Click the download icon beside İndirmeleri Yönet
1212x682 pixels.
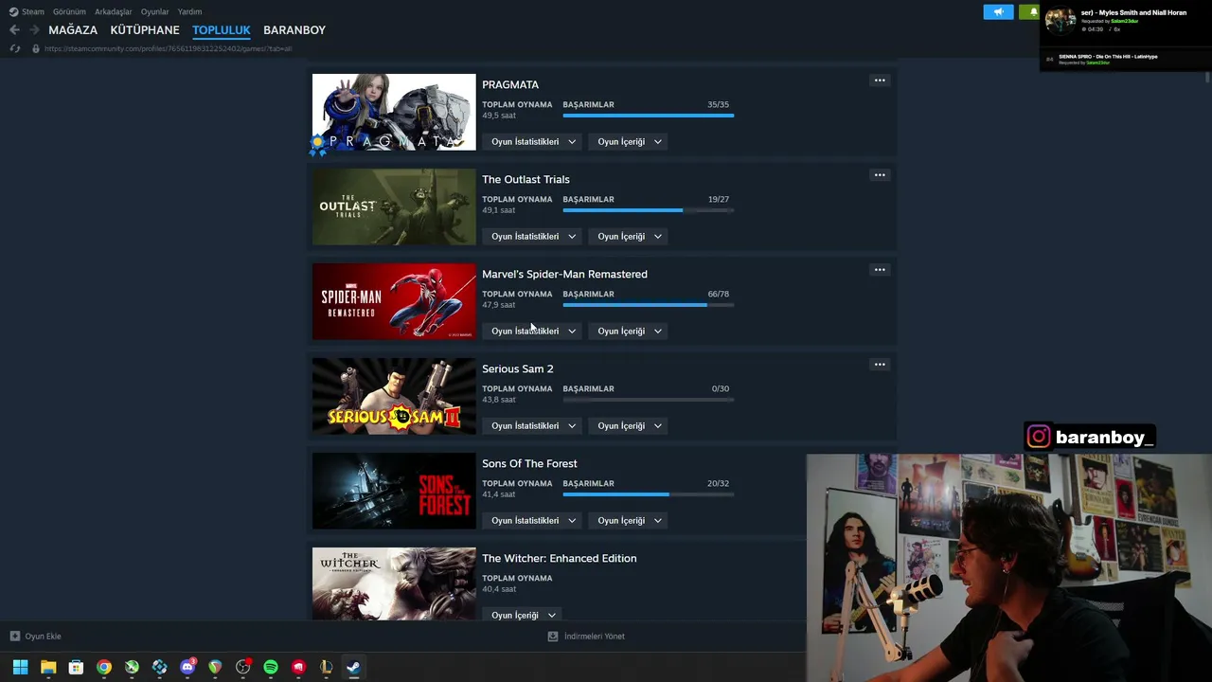(553, 637)
